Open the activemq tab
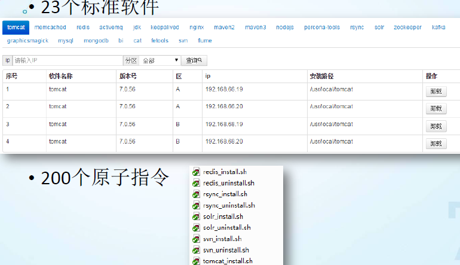The height and width of the screenshot is (265, 460). coord(111,28)
